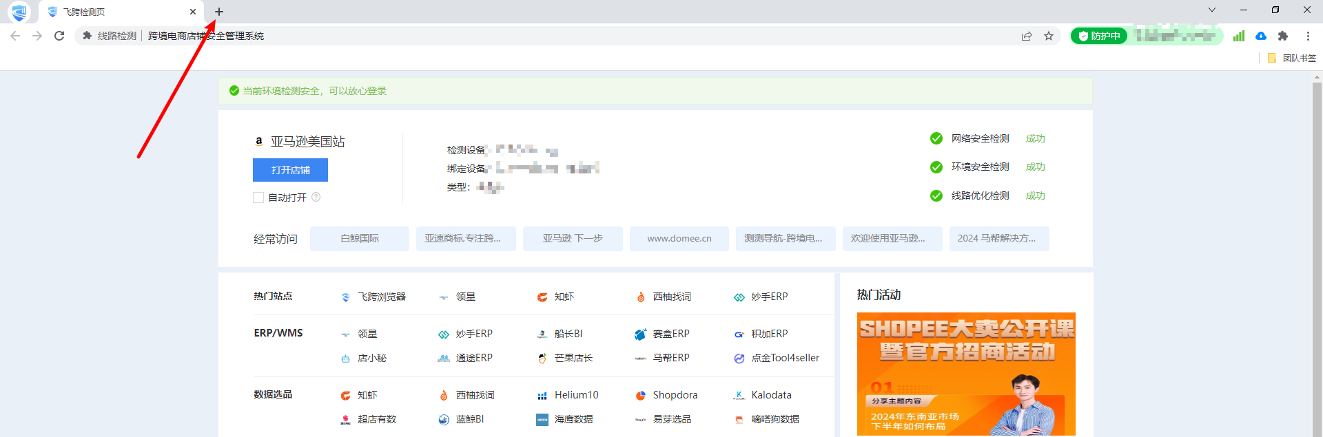Select the 飞跨检测页 tab
Image resolution: width=1323 pixels, height=437 pixels.
pyautogui.click(x=110, y=12)
